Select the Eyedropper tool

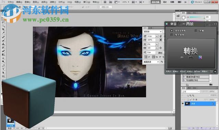[3, 33]
